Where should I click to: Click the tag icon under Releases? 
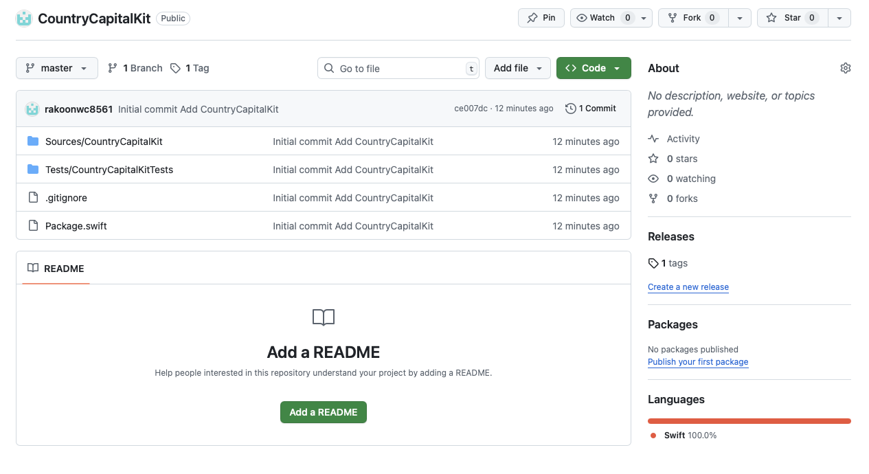click(x=653, y=263)
